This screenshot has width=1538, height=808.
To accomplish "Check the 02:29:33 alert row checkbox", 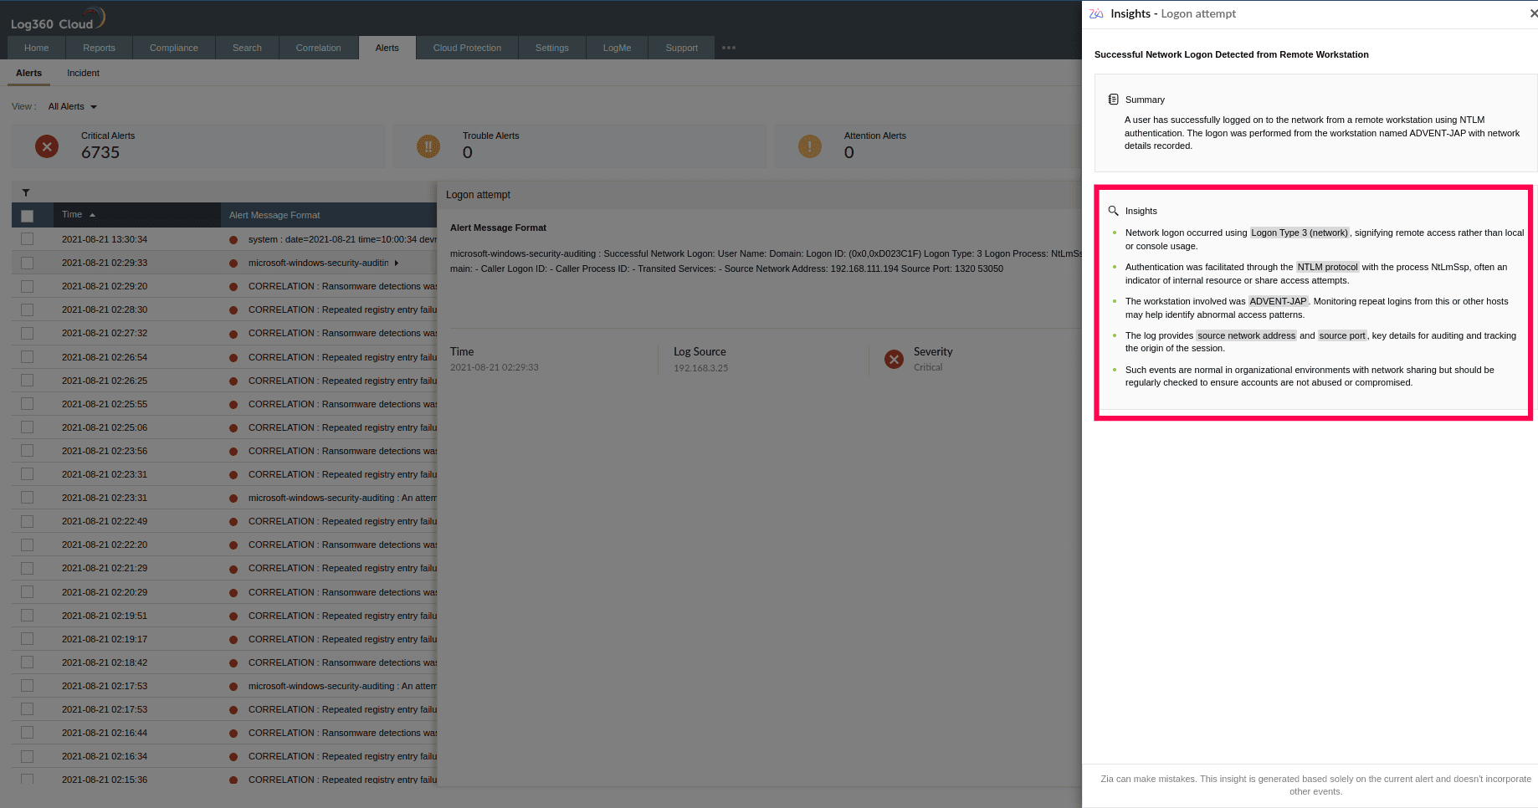I will pos(27,263).
